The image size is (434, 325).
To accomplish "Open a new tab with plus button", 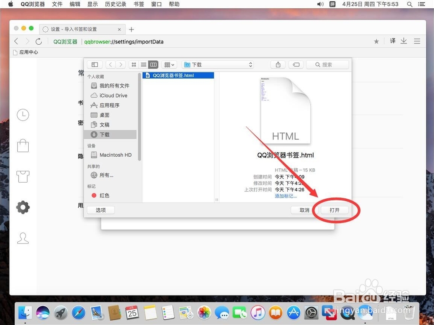I will pos(132,30).
